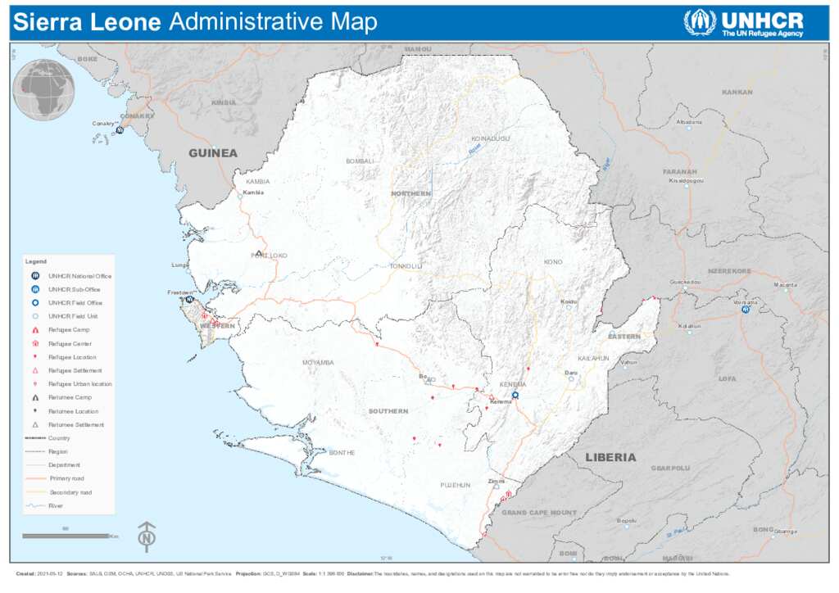Click the Country boundary line sample in legend
Viewport: 839px width, 593px height.
(x=35, y=438)
